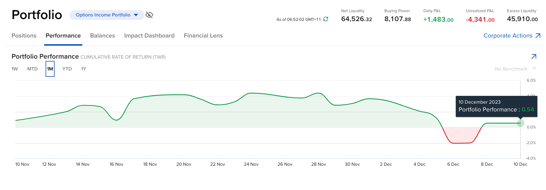Go to the Impact Dashboard tab
Screen dimensions: 546x190
point(149,36)
